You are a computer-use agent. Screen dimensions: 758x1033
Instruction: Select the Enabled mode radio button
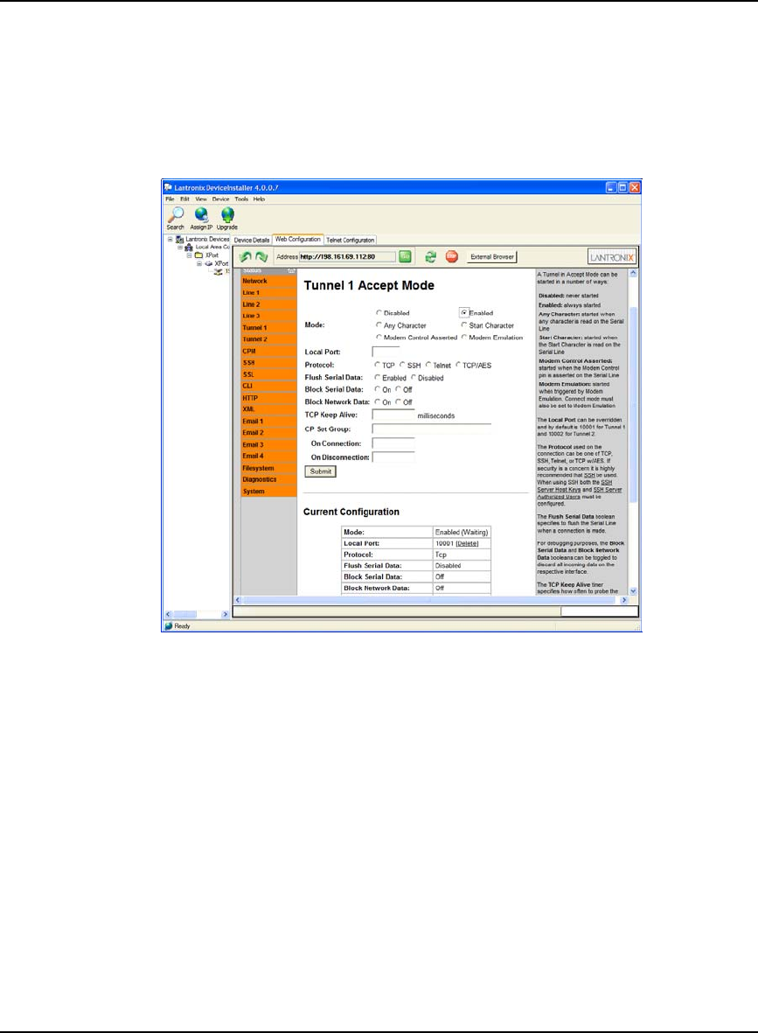click(x=464, y=312)
